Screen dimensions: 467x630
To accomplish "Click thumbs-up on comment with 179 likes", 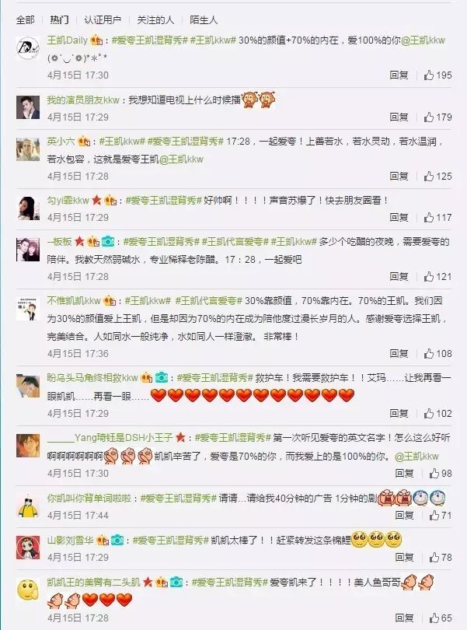I will (429, 117).
